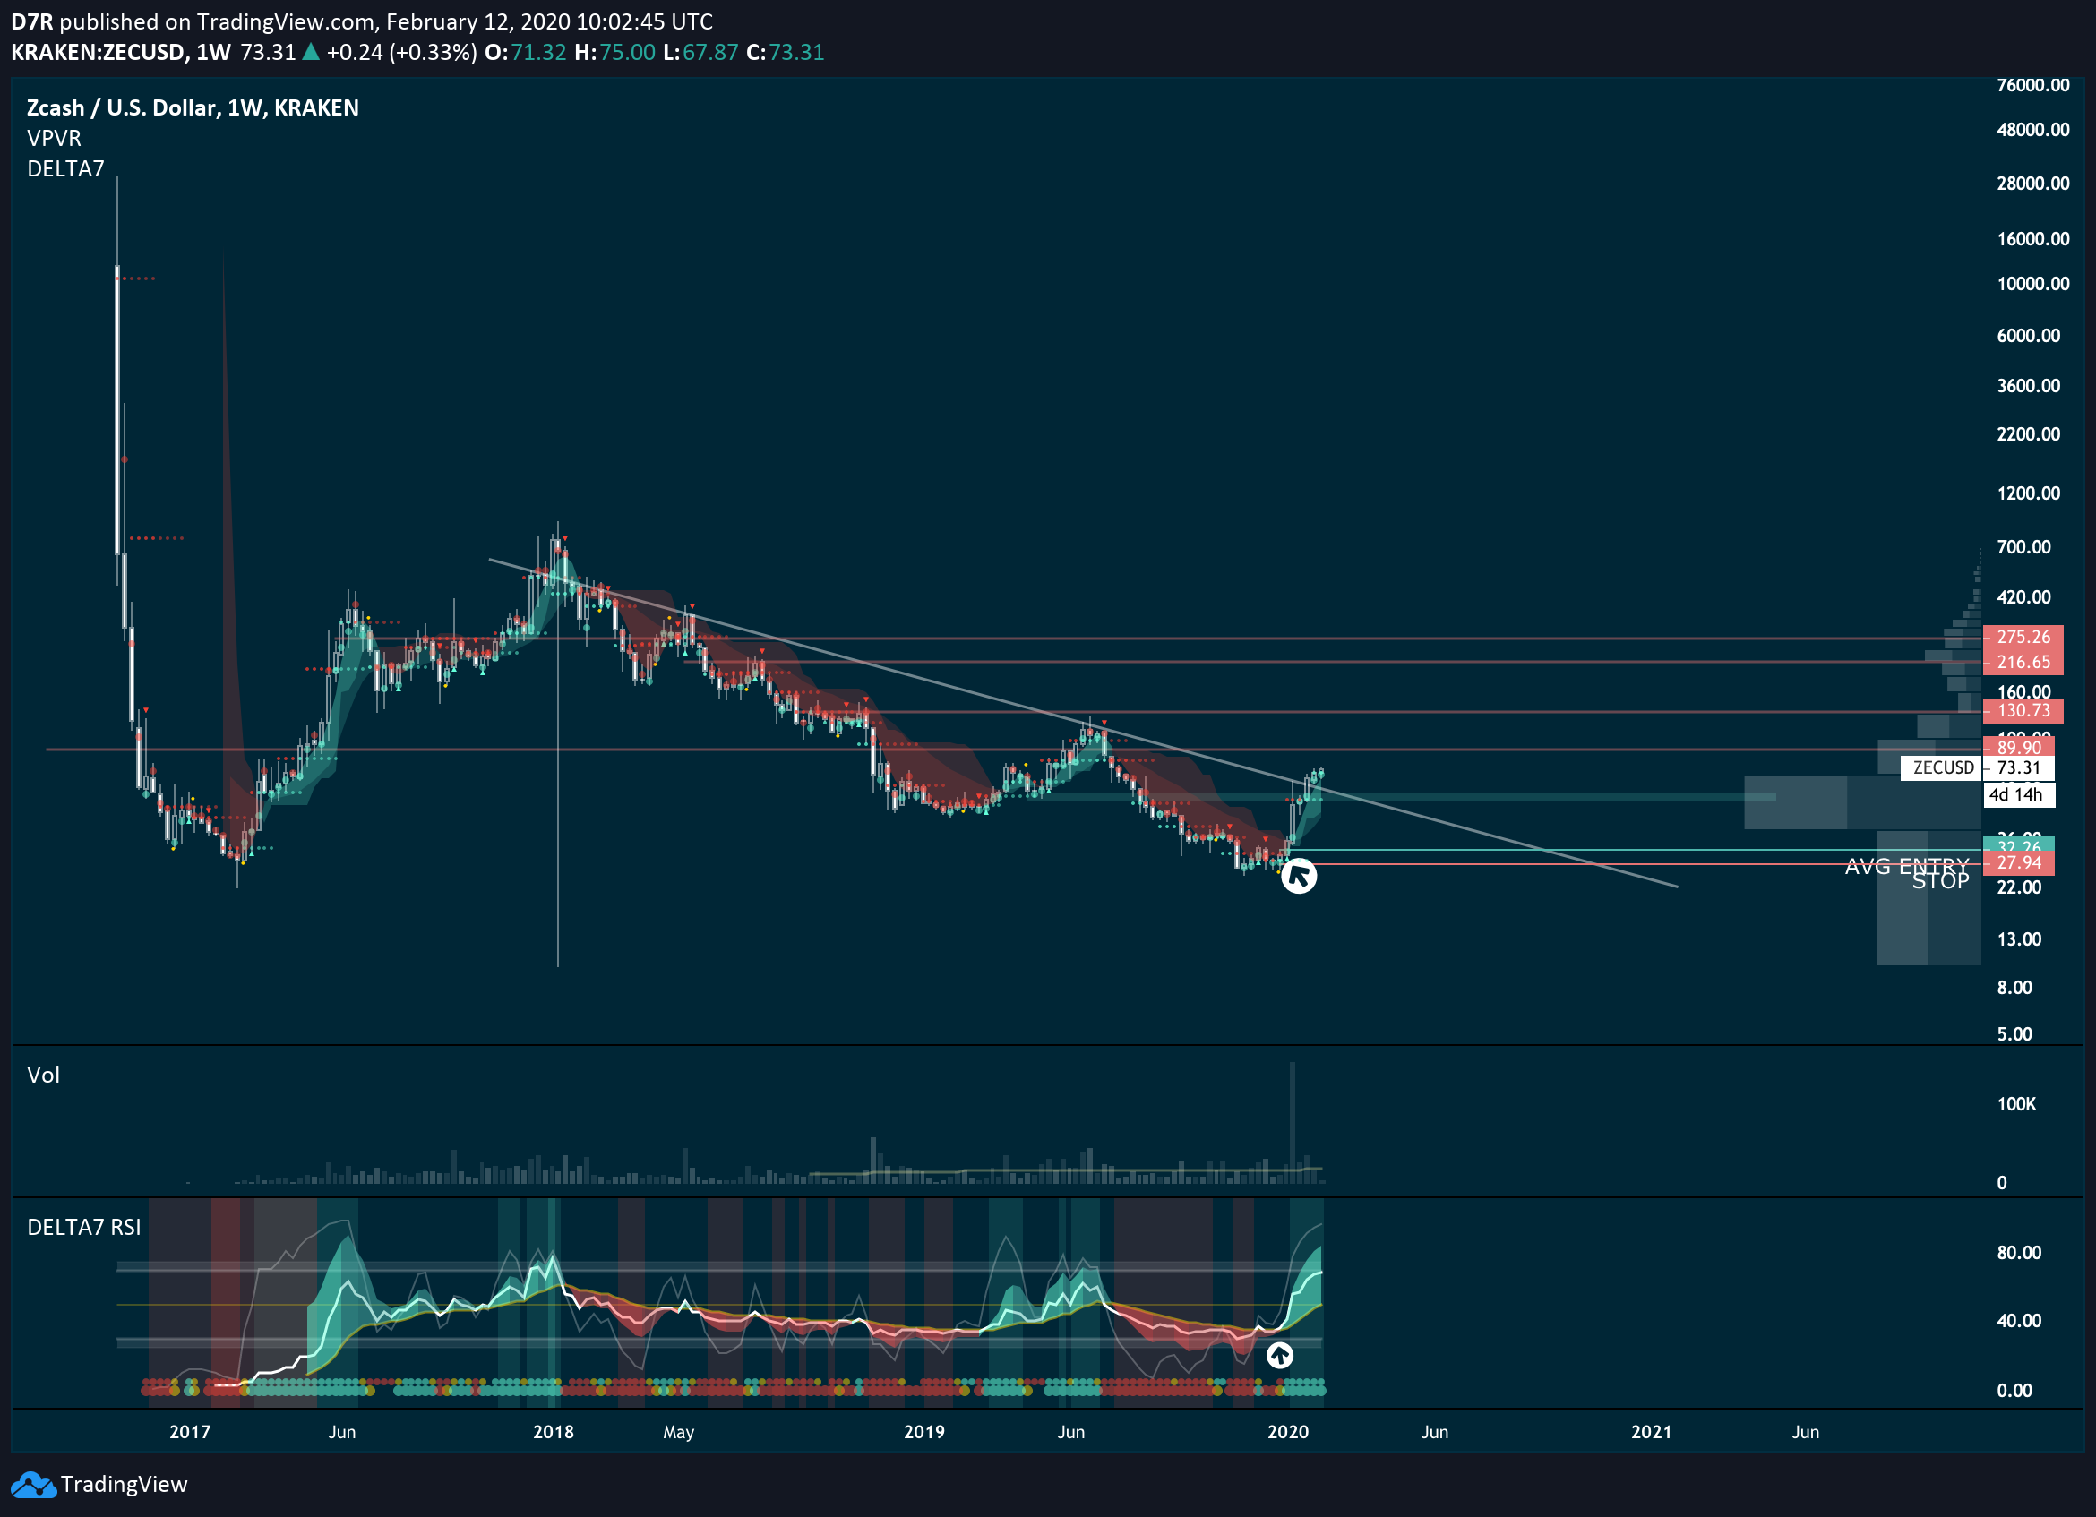
Task: Click the KRAKEN:ZECUSD, 1W header text
Action: pyautogui.click(x=121, y=52)
